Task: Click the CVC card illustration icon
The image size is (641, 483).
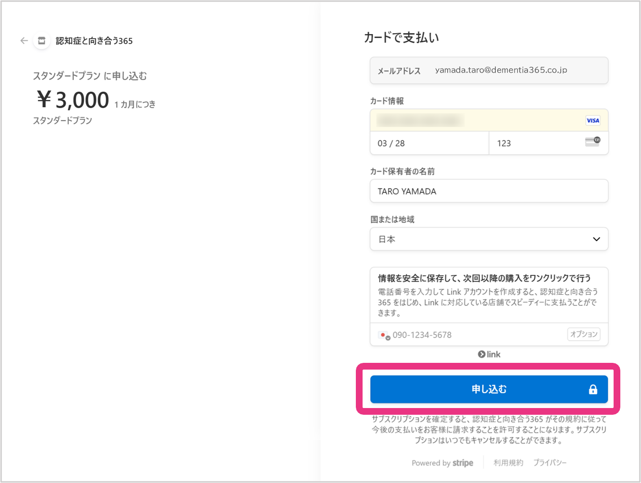Action: (x=592, y=142)
